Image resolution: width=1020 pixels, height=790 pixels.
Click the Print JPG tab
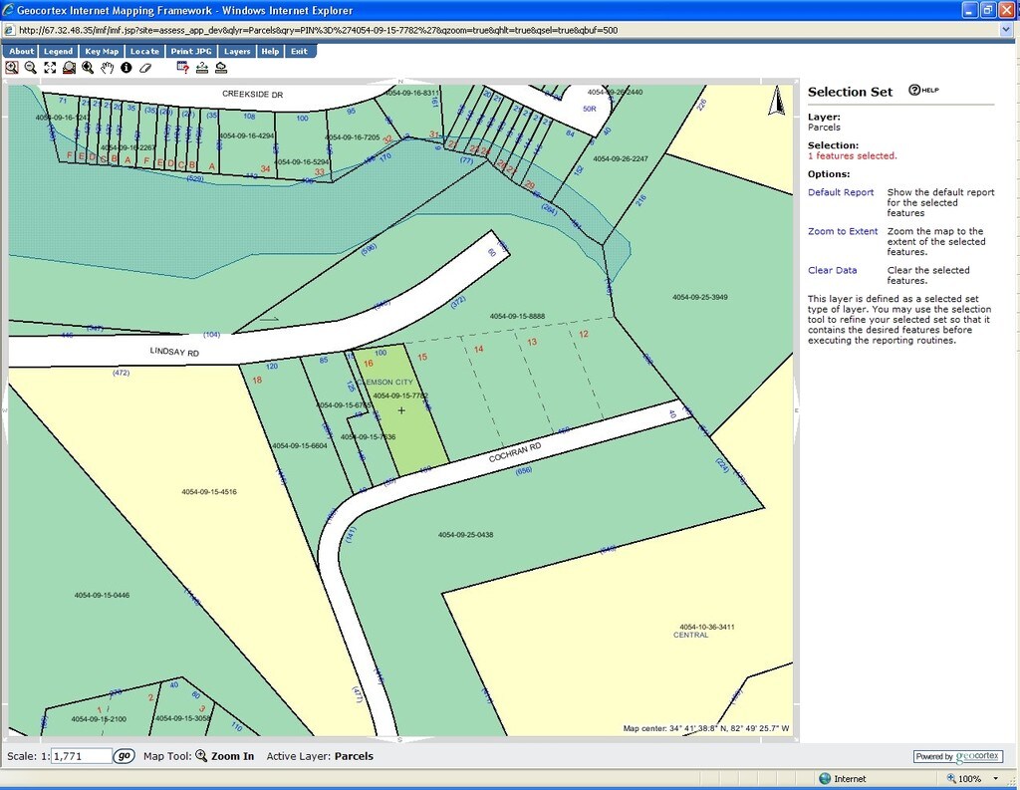191,51
